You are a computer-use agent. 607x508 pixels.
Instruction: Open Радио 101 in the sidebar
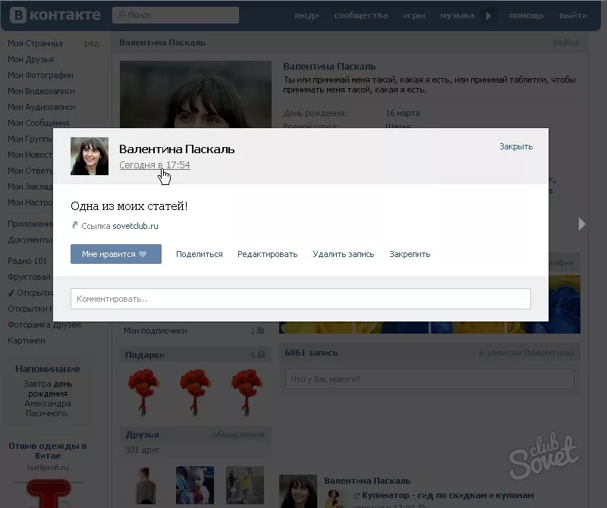tap(27, 261)
